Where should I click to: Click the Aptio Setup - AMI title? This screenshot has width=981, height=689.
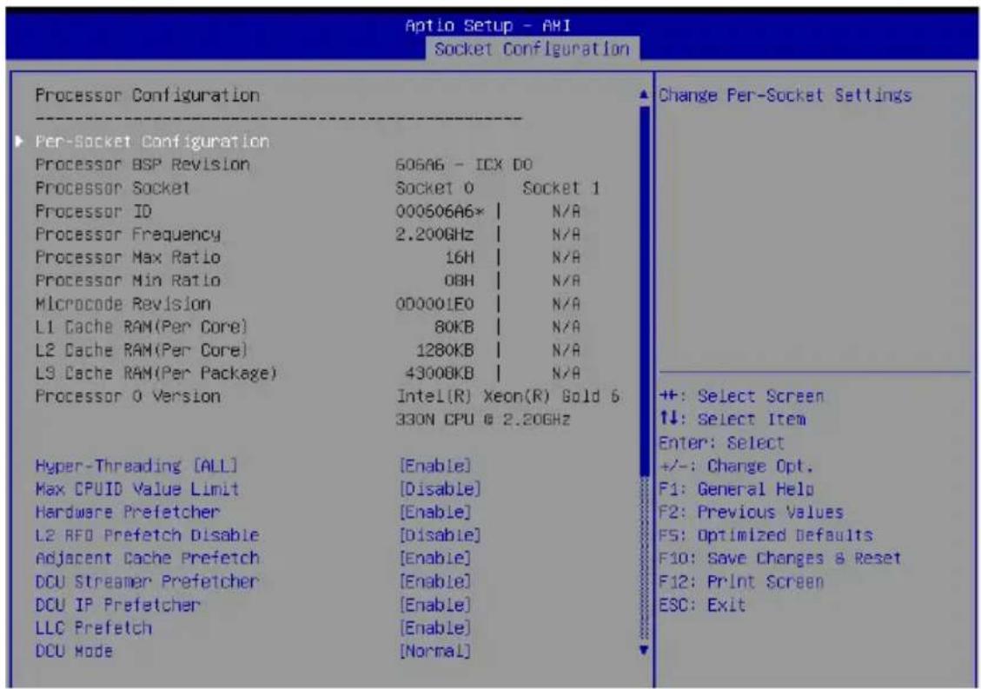[488, 26]
